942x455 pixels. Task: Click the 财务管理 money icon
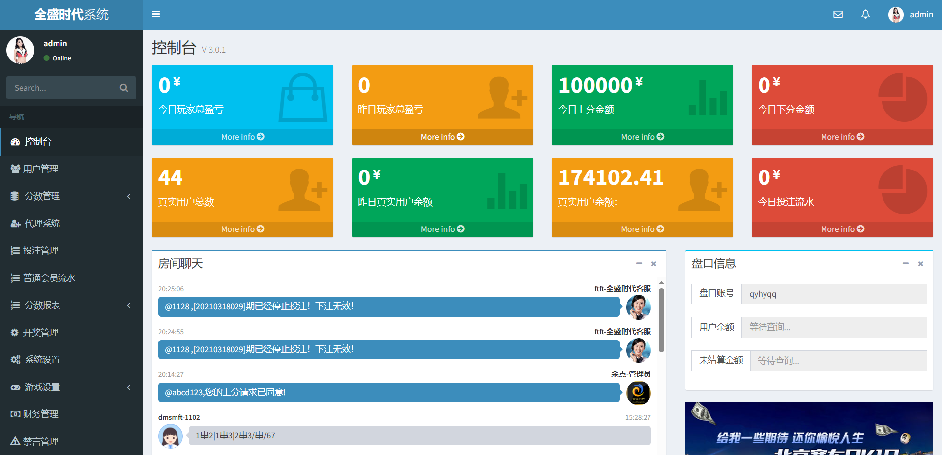tap(15, 414)
